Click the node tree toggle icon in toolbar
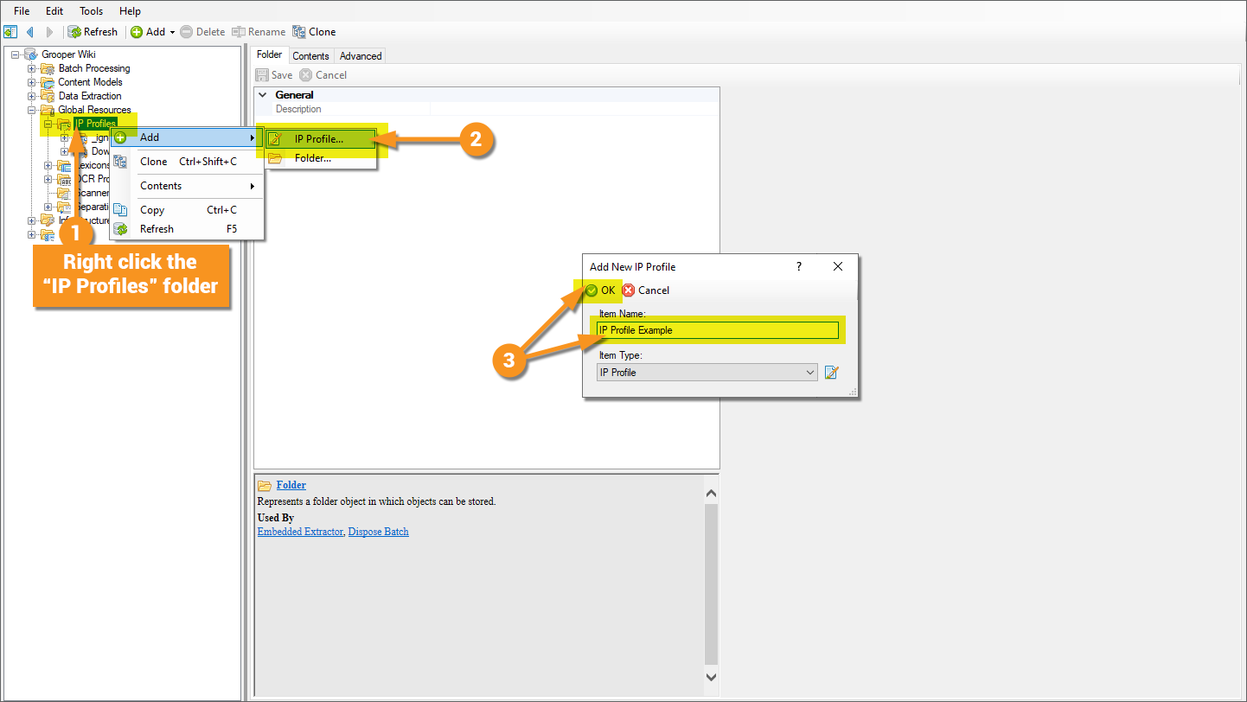The width and height of the screenshot is (1247, 702). (x=10, y=32)
